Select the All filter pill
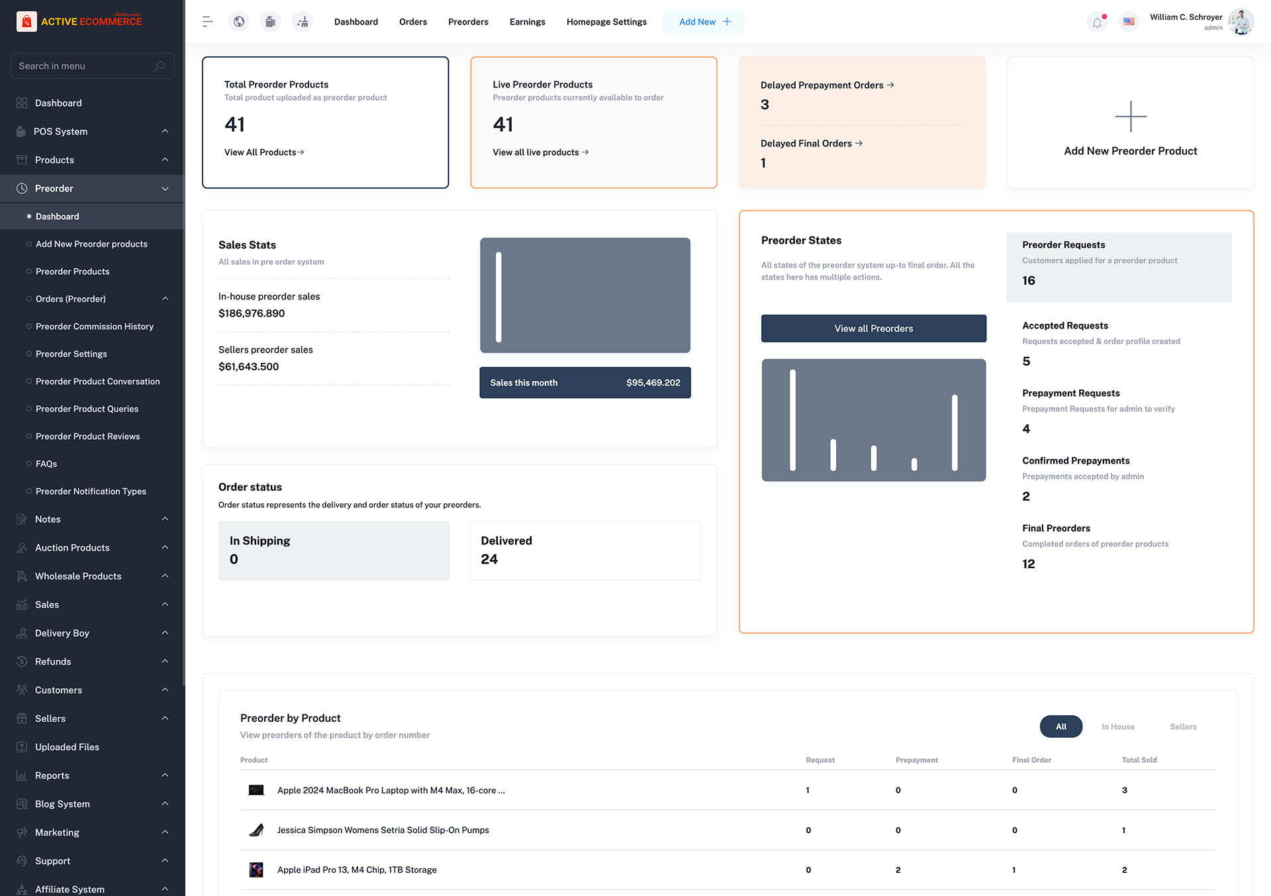This screenshot has width=1271, height=896. point(1060,726)
